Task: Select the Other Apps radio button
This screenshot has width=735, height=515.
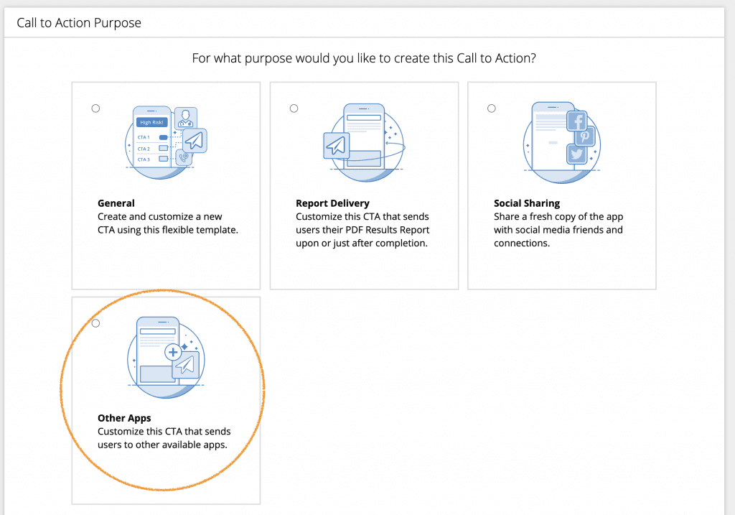Action: coord(95,323)
